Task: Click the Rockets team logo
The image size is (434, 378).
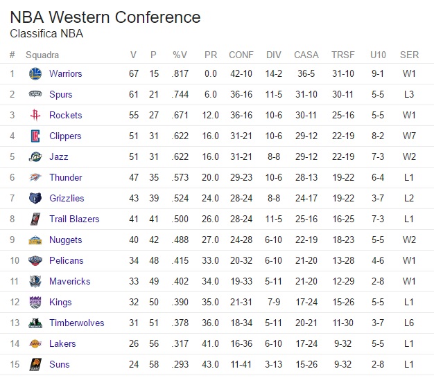Action: (x=35, y=115)
